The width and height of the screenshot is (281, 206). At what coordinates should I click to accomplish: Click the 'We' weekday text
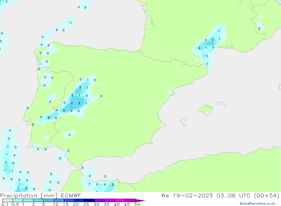pos(165,195)
